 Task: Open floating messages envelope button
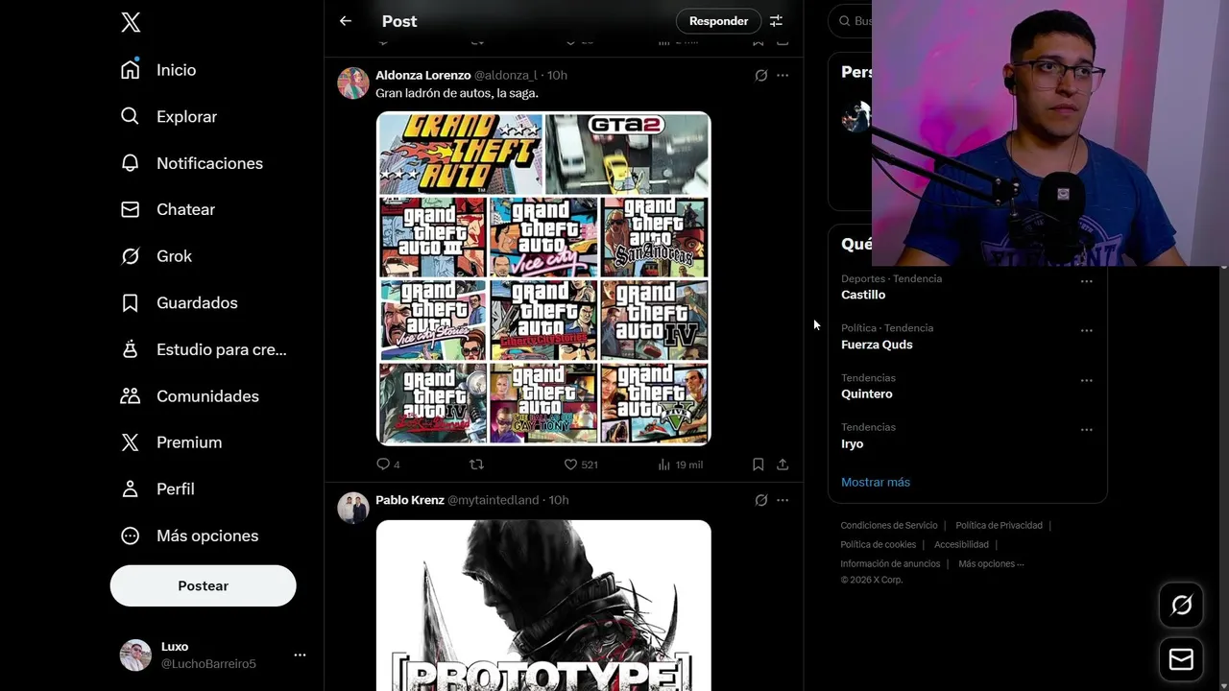(x=1181, y=660)
